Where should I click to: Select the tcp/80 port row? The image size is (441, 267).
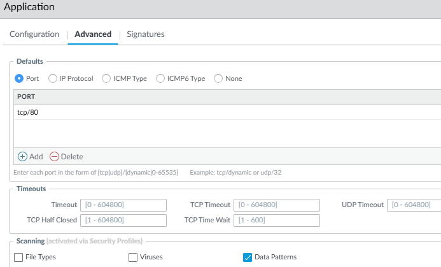click(191, 112)
